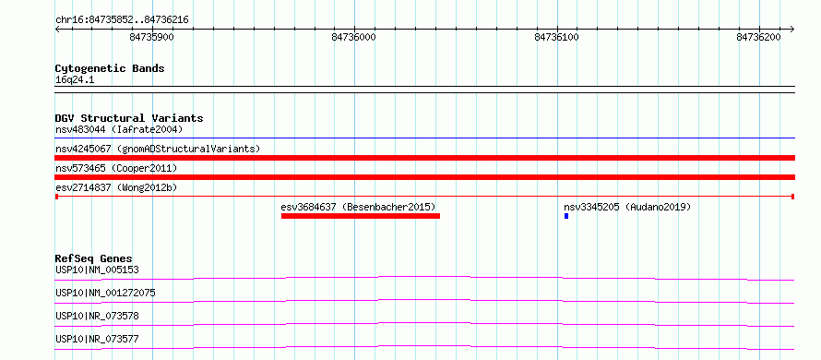
Task: Open USP10|NM_001272075 transcript label
Action: tap(105, 293)
